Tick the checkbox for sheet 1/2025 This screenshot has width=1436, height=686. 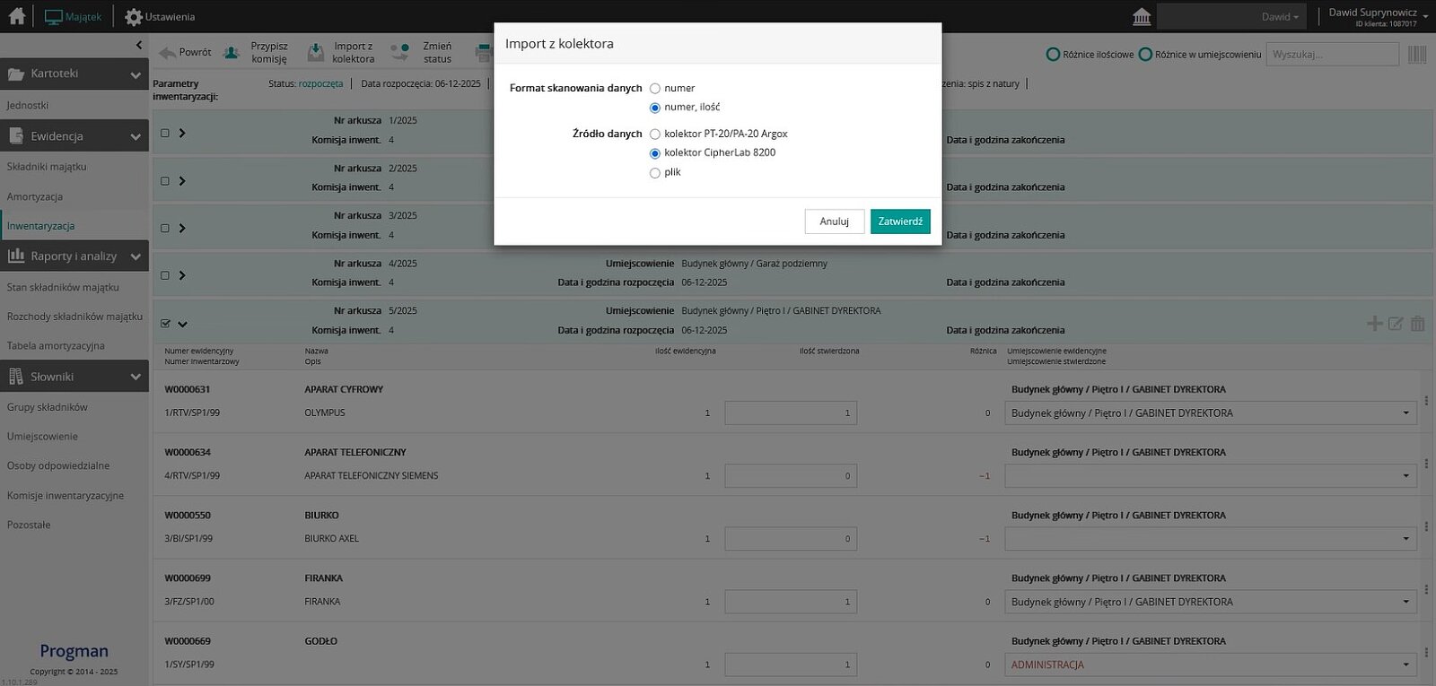click(165, 133)
